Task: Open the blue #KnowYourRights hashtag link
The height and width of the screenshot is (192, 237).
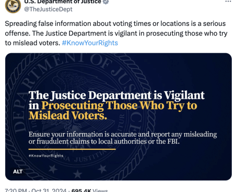Action: pos(90,43)
